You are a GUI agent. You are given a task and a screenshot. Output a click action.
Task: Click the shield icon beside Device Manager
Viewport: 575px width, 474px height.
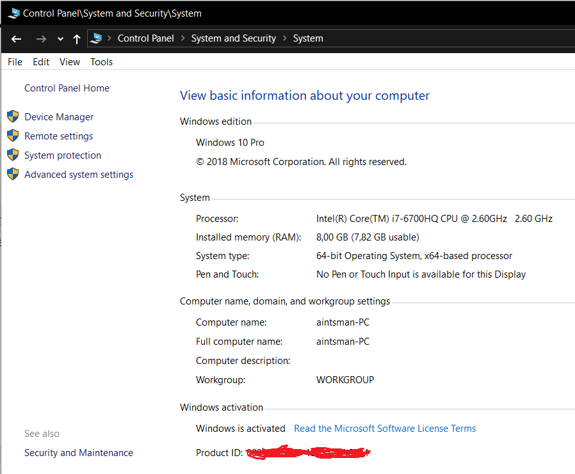[x=13, y=116]
